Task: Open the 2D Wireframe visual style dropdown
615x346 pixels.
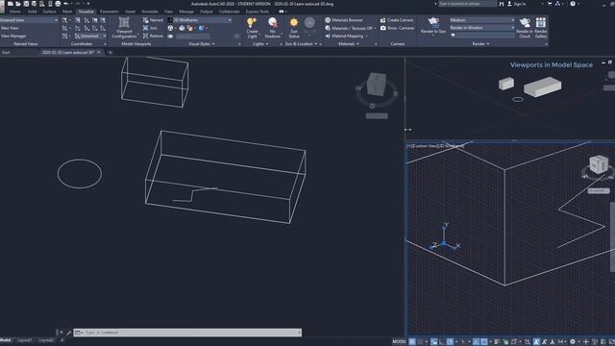Action: coord(200,20)
